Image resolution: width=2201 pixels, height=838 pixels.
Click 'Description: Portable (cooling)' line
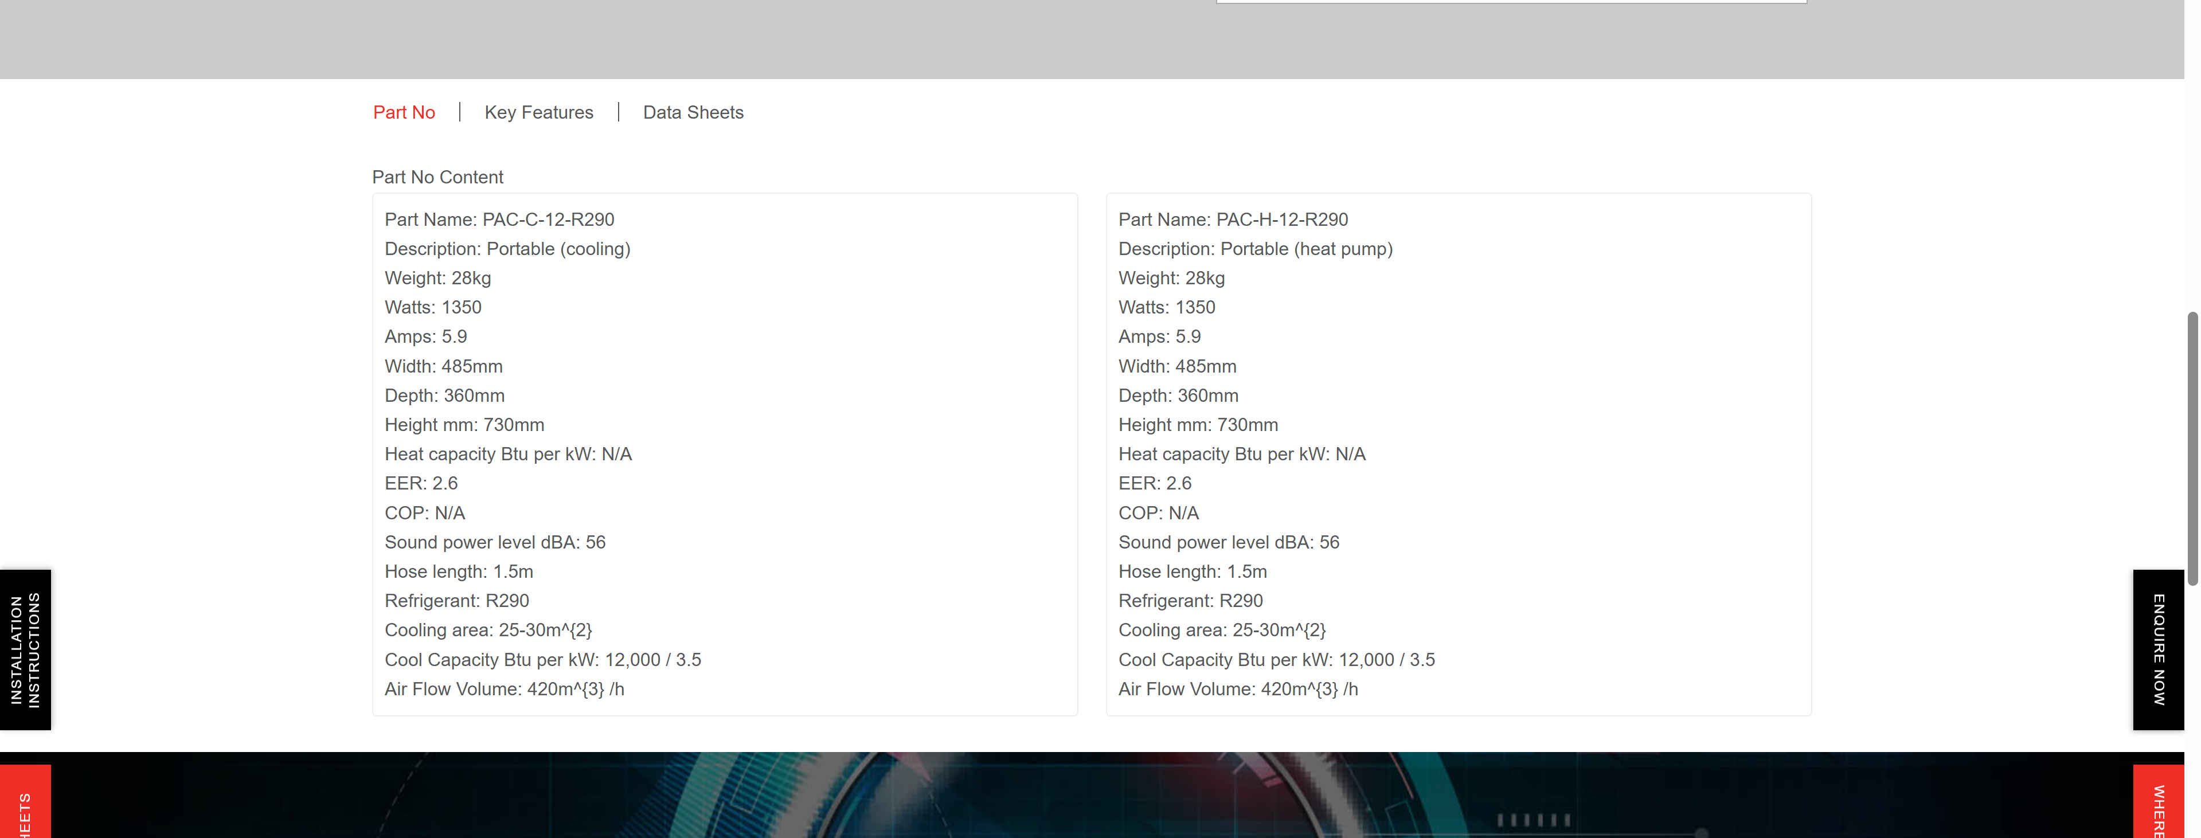coord(507,249)
